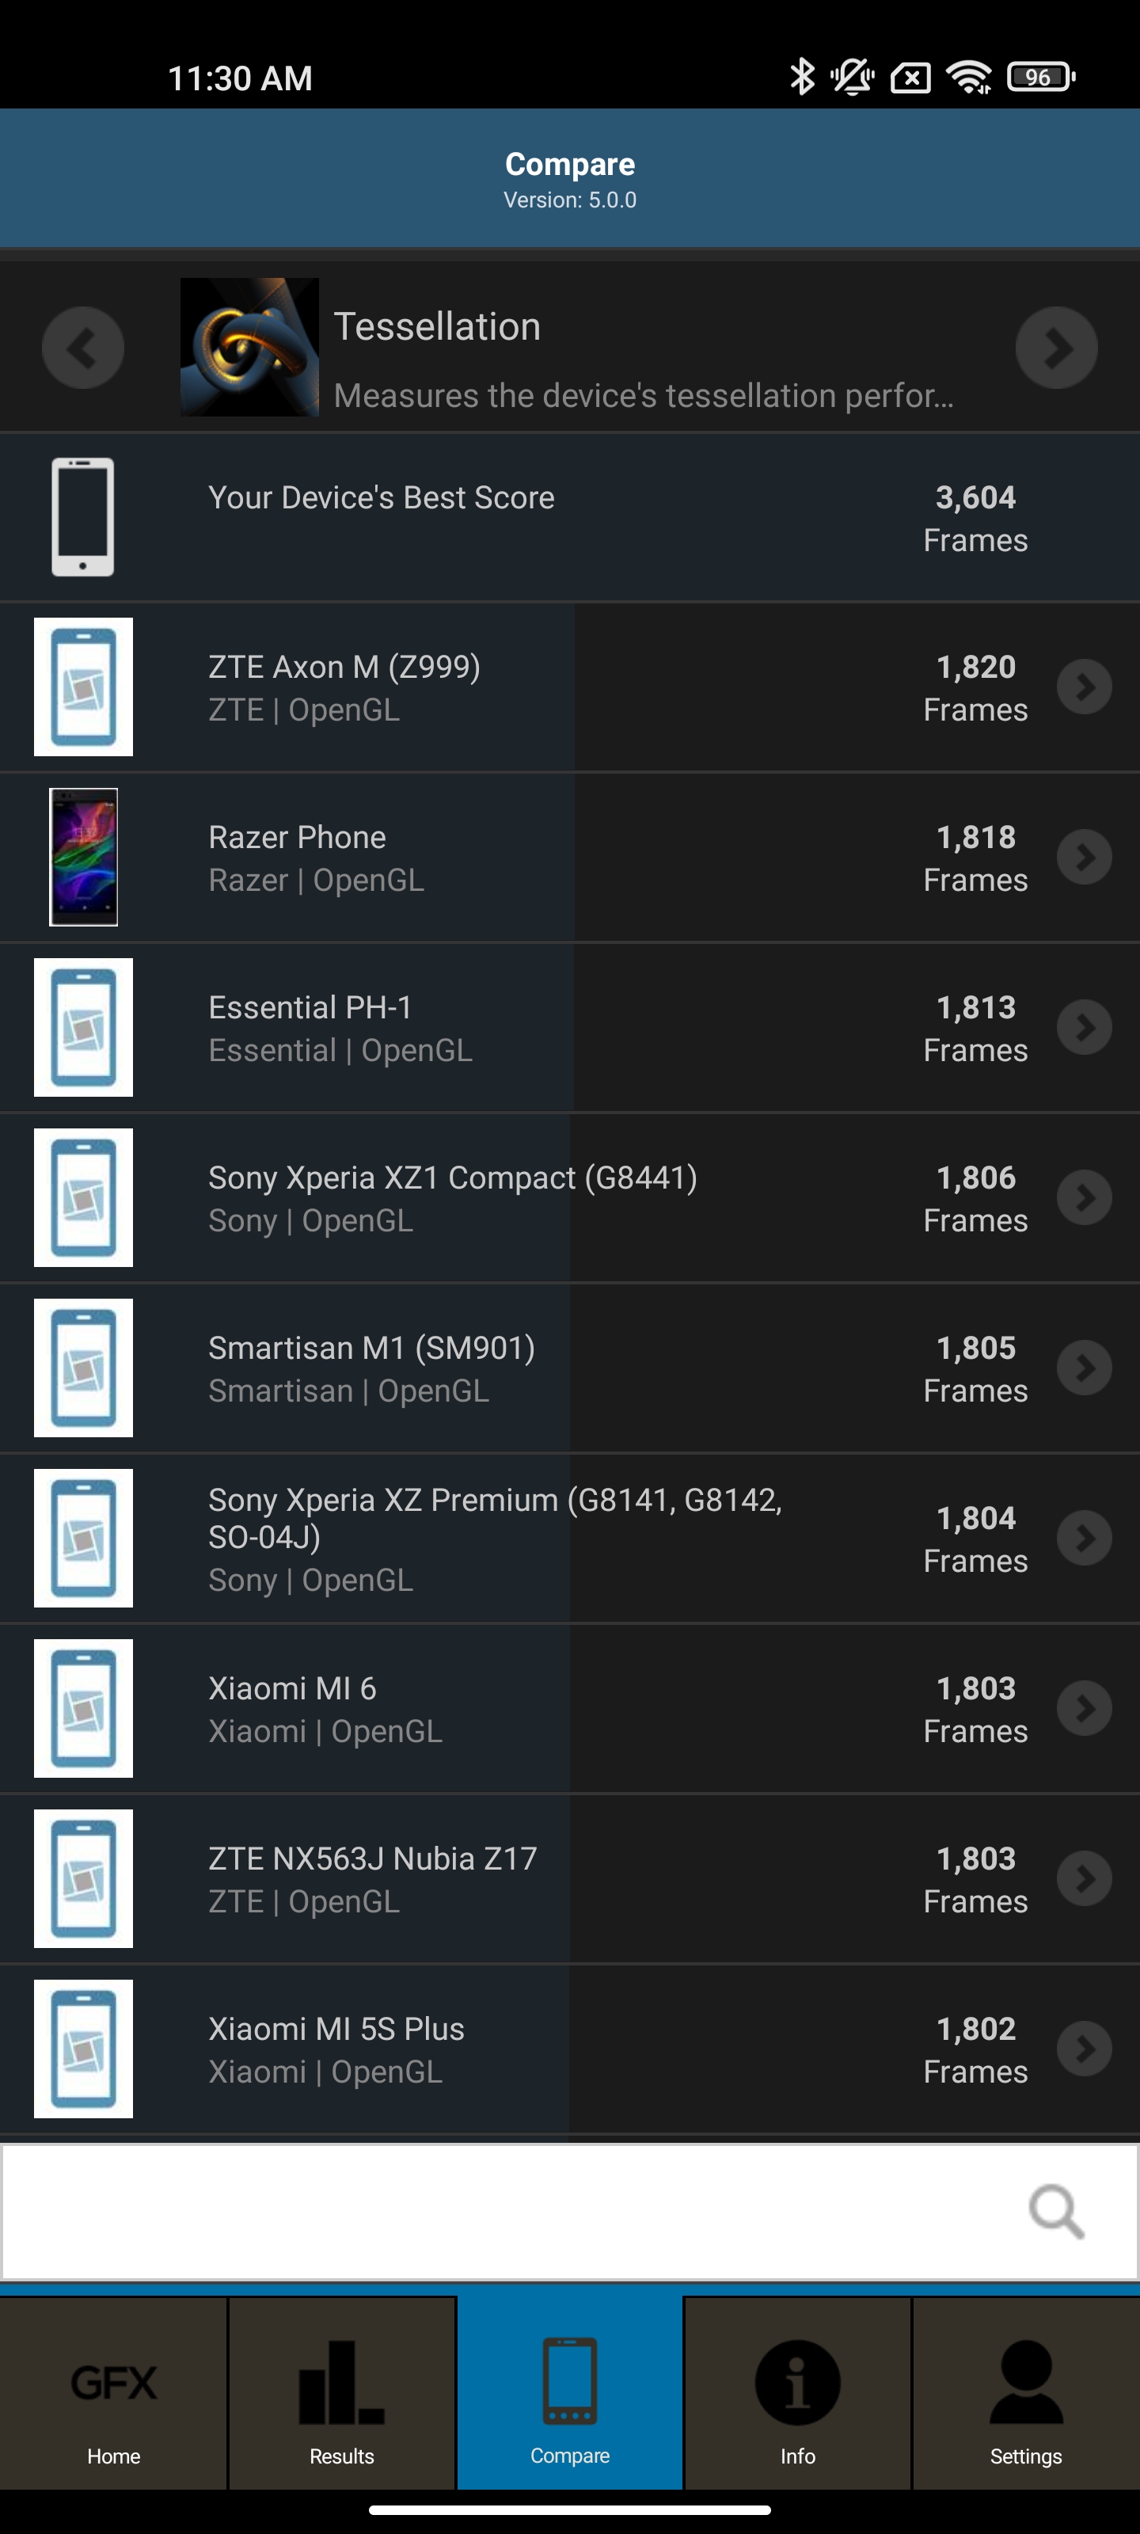The width and height of the screenshot is (1140, 2534).
Task: Expand Essential PH-1 details chevron
Action: click(1084, 1027)
